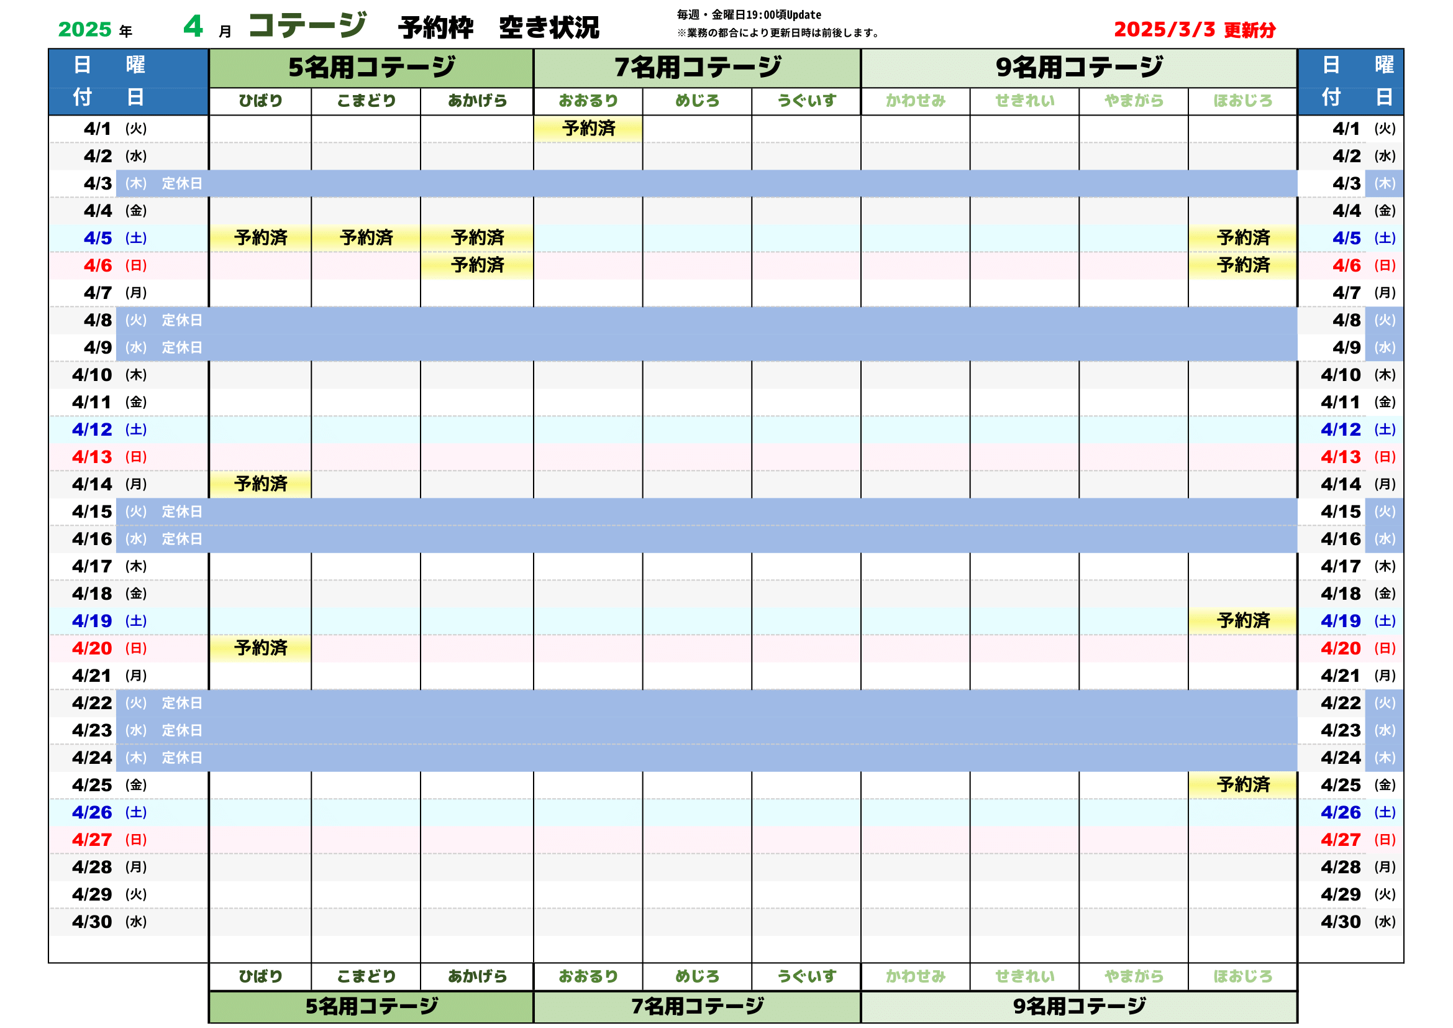Select the 予約済 cell for あかげら on 4/6

point(477,265)
